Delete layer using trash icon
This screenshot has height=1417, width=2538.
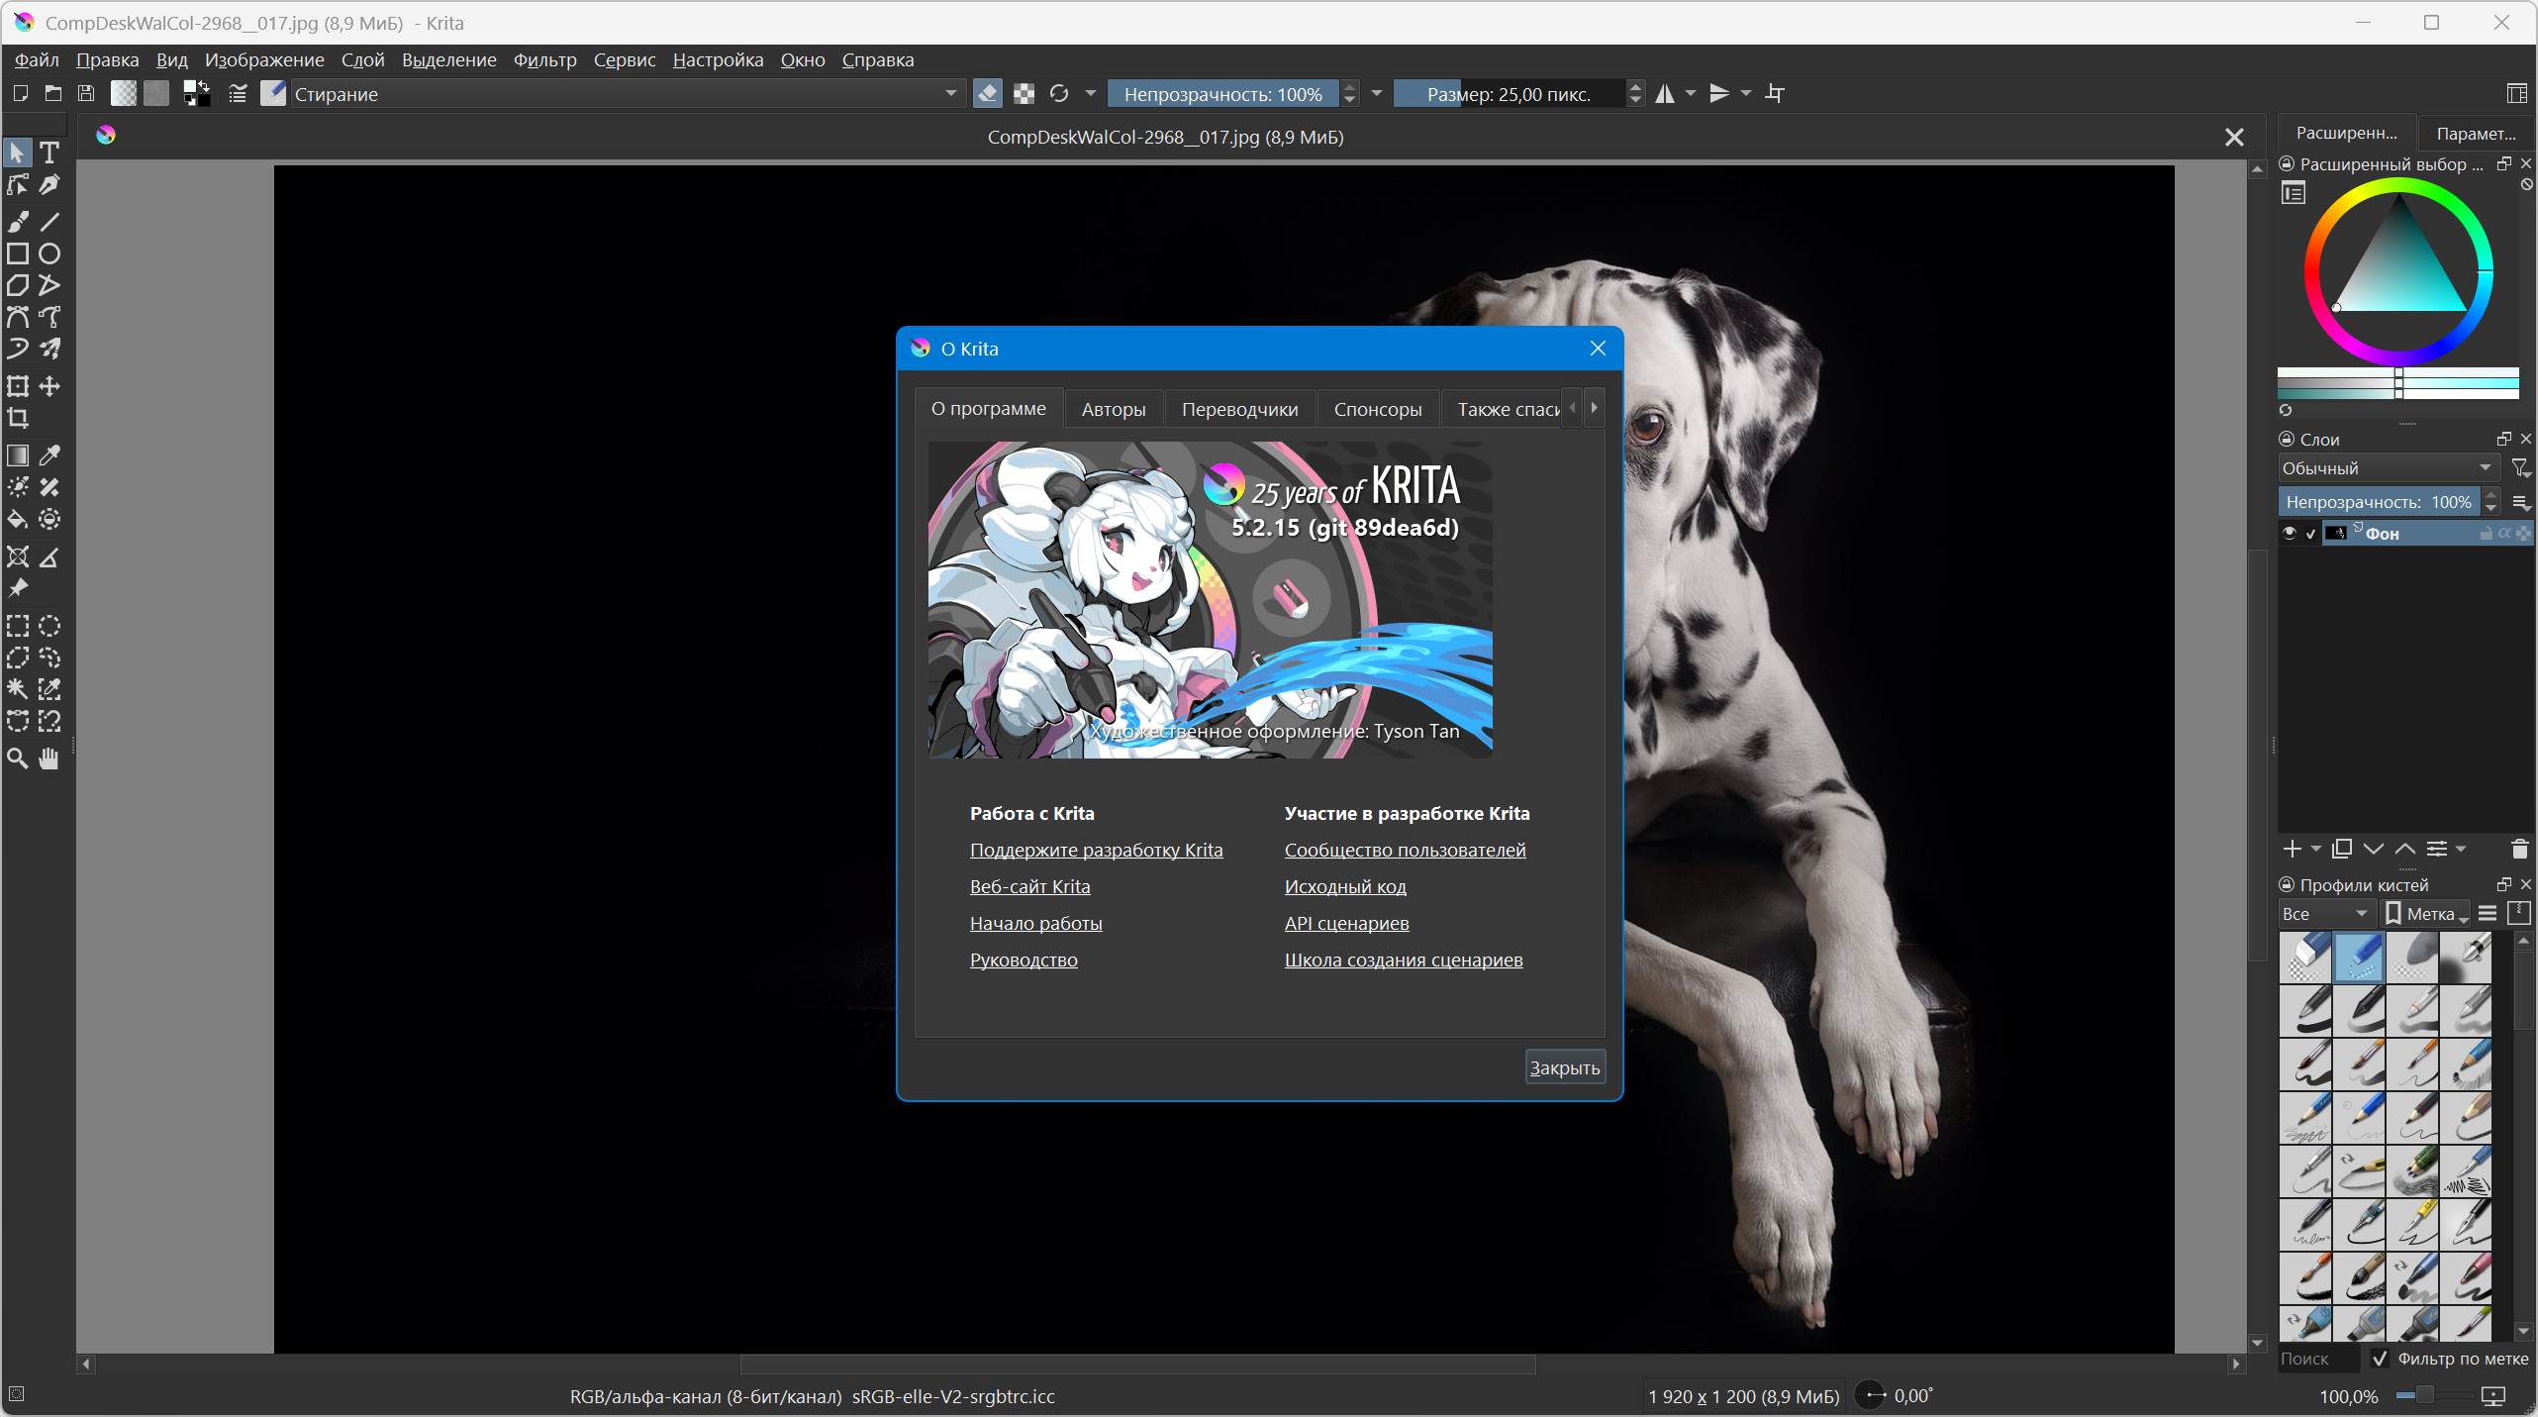[2519, 849]
